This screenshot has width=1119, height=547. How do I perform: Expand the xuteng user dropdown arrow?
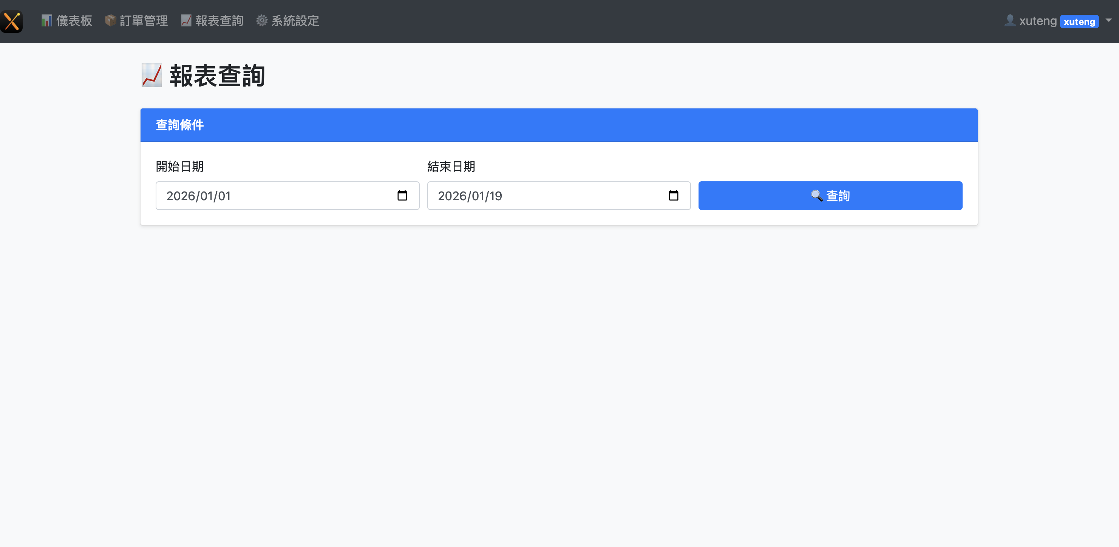pyautogui.click(x=1108, y=20)
